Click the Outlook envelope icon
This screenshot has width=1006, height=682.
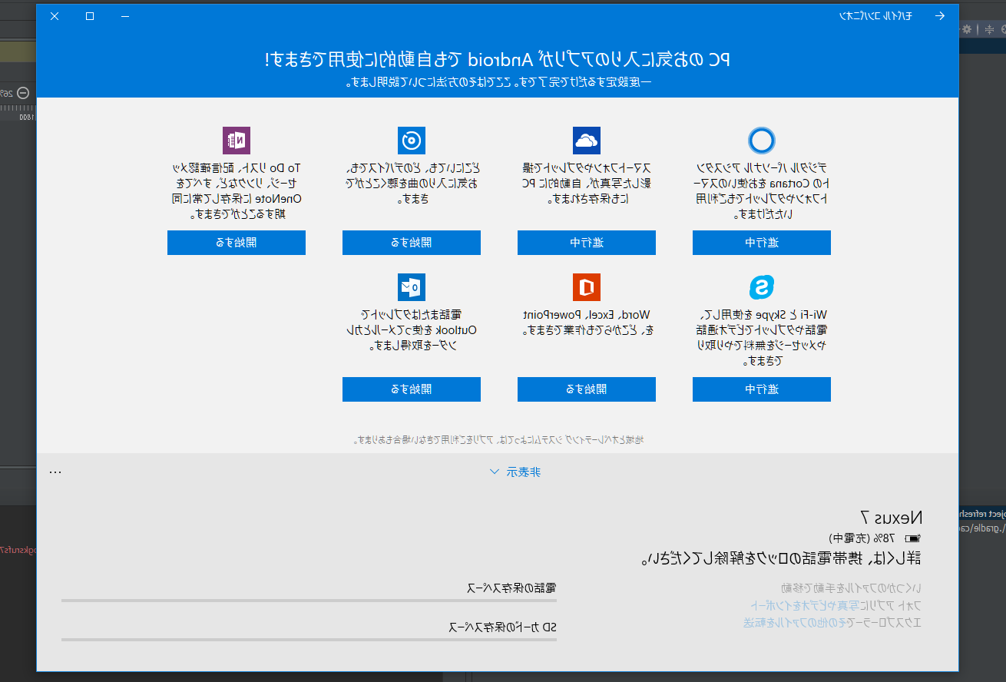coord(412,287)
